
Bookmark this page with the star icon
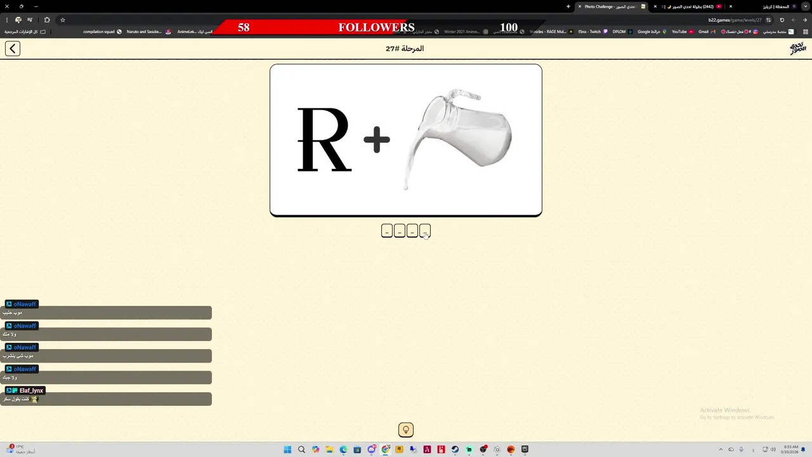pyautogui.click(x=62, y=20)
